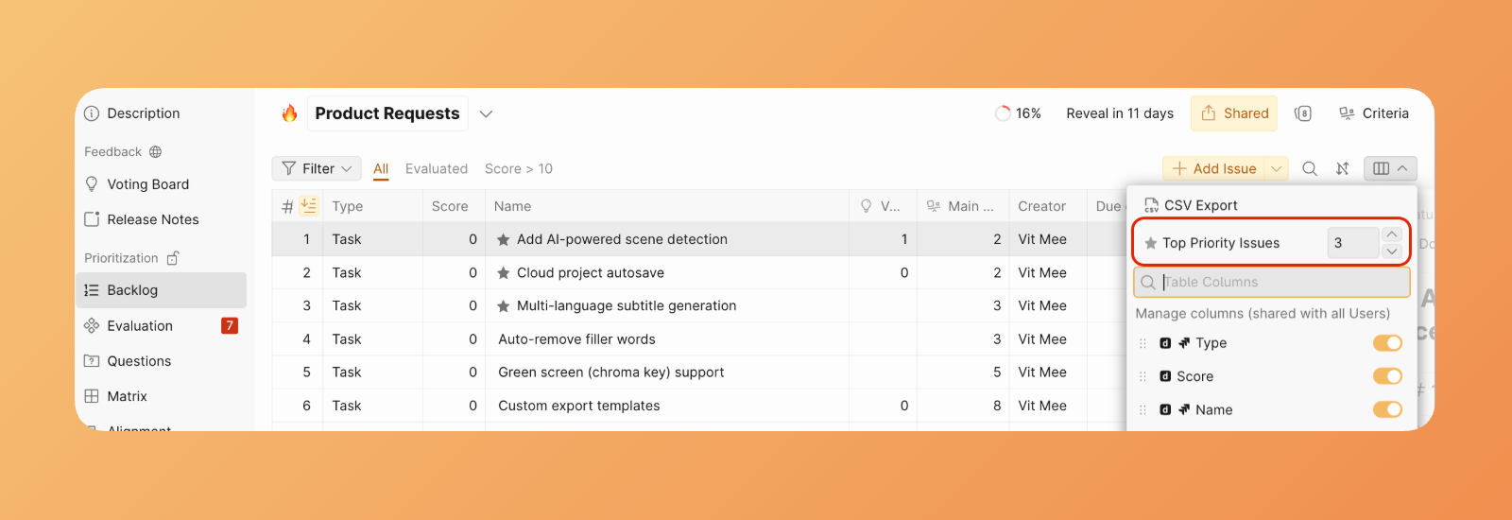Image resolution: width=1512 pixels, height=520 pixels.
Task: Click the Add Issue button
Action: click(x=1214, y=168)
